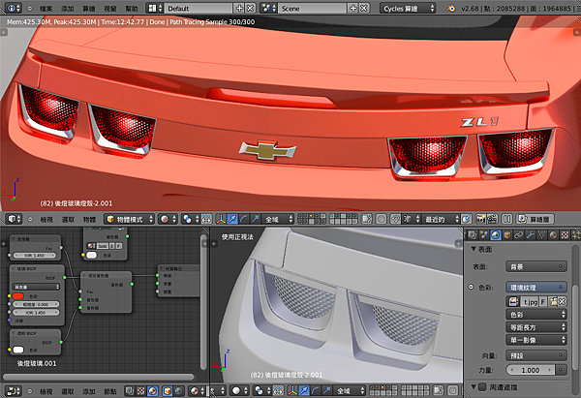
Task: Open the 檢視 menu in upper viewport header
Action: 46,220
